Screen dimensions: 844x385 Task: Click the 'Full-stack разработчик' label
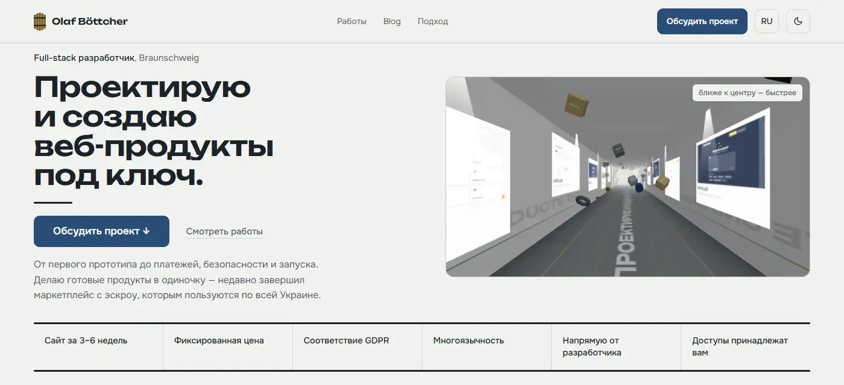coord(84,58)
